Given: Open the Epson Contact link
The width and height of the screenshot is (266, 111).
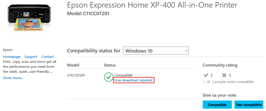Looking at the screenshot, I should [47, 57].
